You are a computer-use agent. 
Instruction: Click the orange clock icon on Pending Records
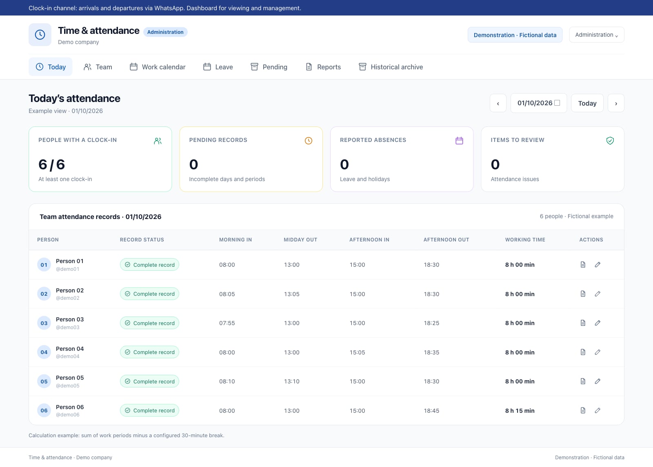pos(309,141)
